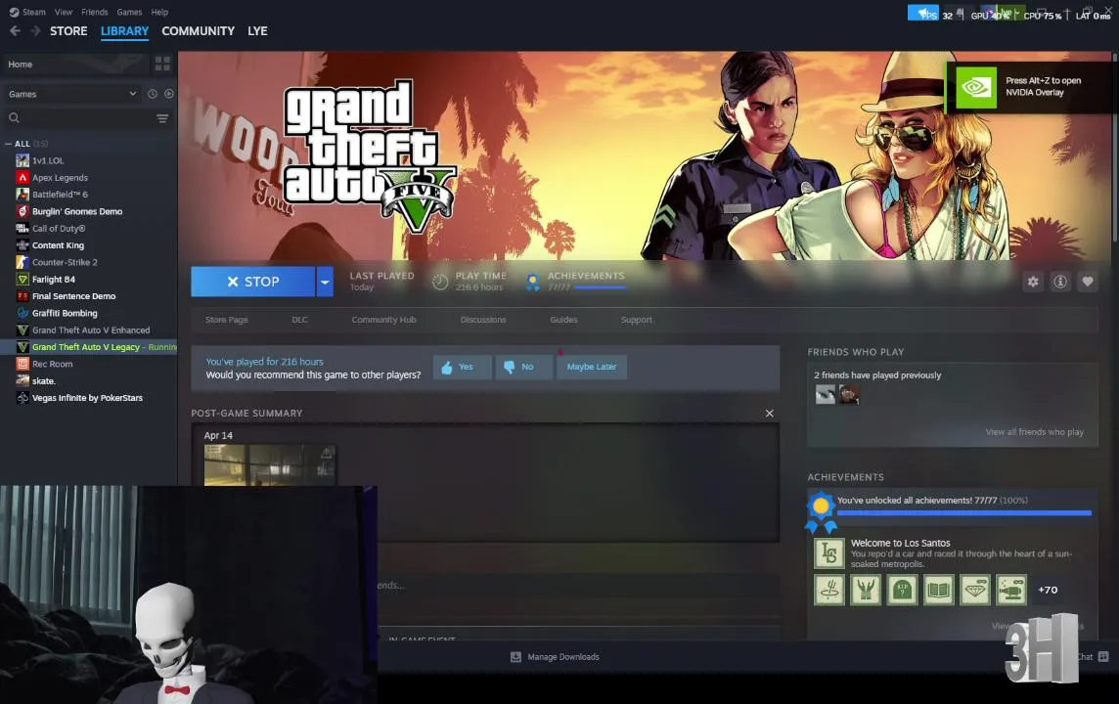Click the second achievement badge in row
The height and width of the screenshot is (704, 1119).
(x=866, y=590)
